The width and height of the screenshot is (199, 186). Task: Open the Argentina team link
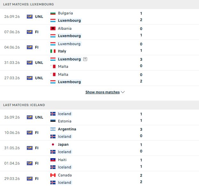click(x=67, y=129)
